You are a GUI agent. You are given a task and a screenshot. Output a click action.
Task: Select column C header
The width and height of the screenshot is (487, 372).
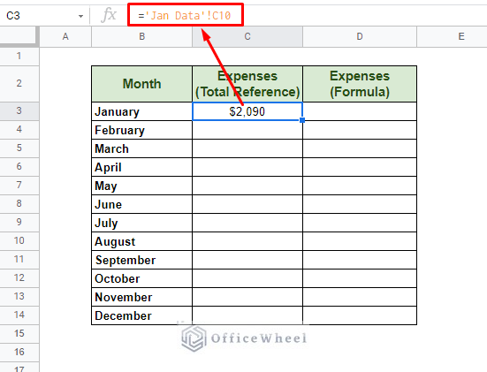pyautogui.click(x=247, y=36)
